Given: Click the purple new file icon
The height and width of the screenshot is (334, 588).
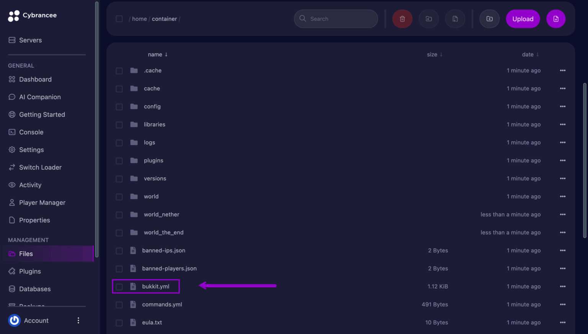Looking at the screenshot, I should point(556,19).
